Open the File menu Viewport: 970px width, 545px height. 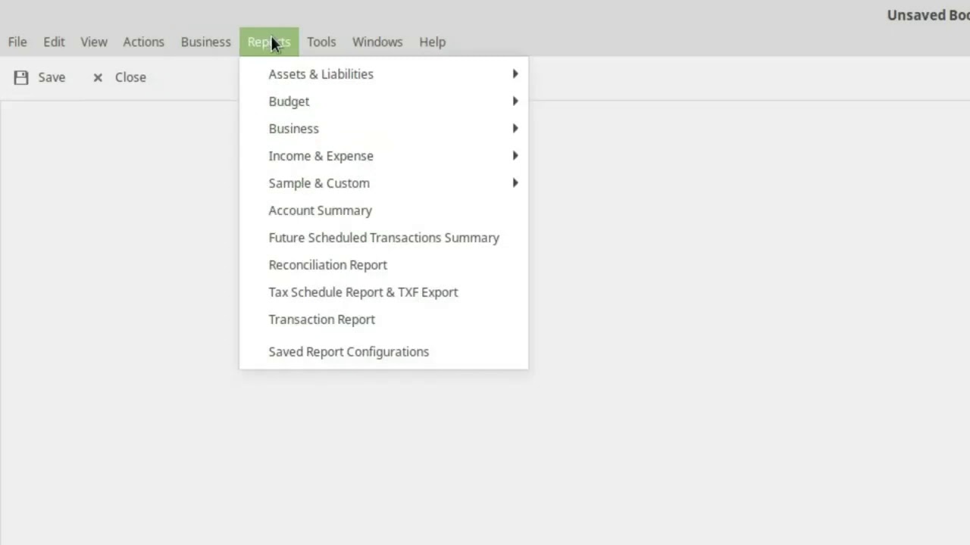point(17,42)
